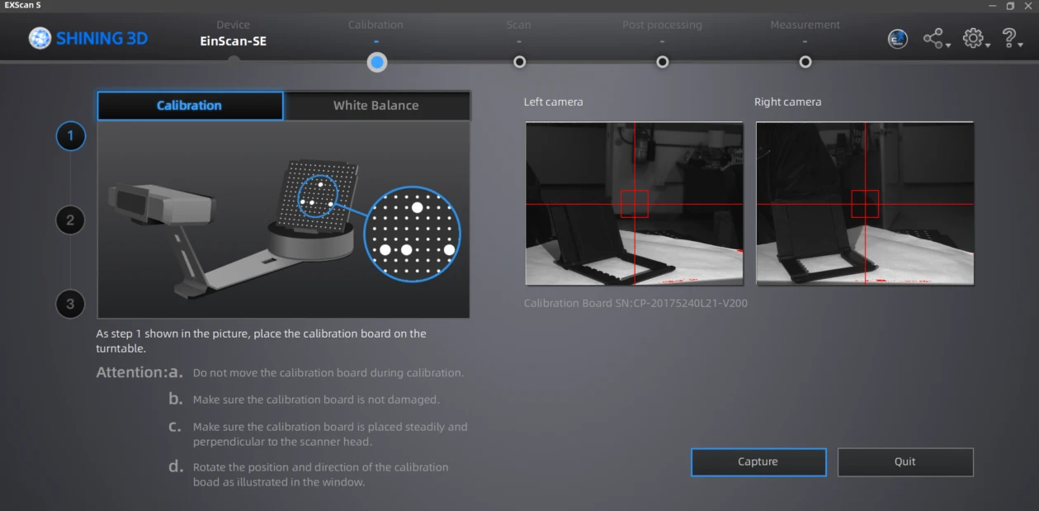Switch to the Calibration tab
The image size is (1039, 511).
190,106
